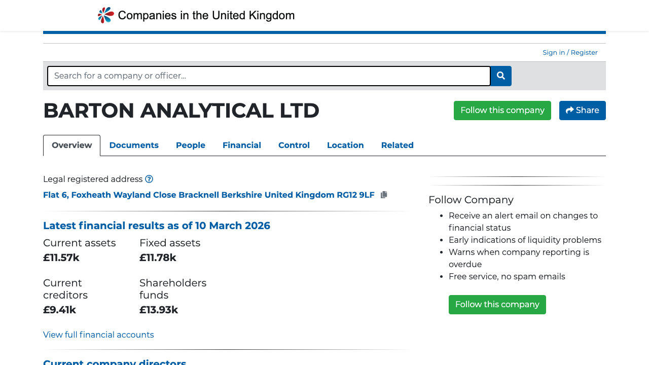The height and width of the screenshot is (365, 649).
Task: Click the green Follow this company button
Action: point(502,110)
